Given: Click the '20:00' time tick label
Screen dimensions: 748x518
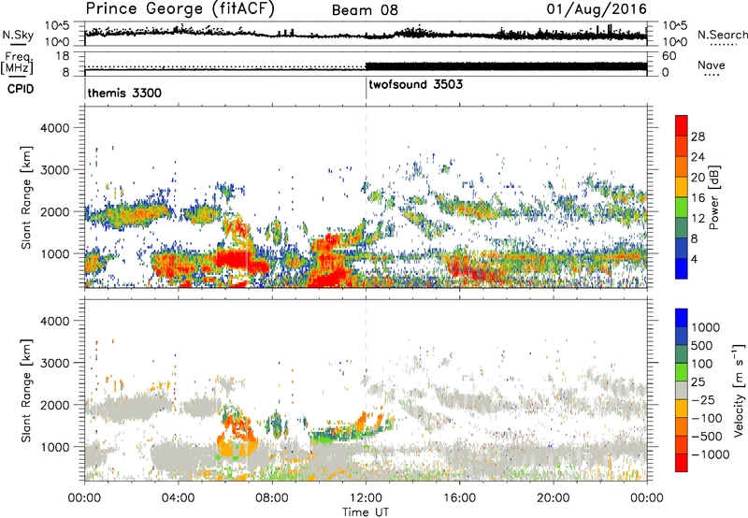Looking at the screenshot, I should tap(554, 498).
